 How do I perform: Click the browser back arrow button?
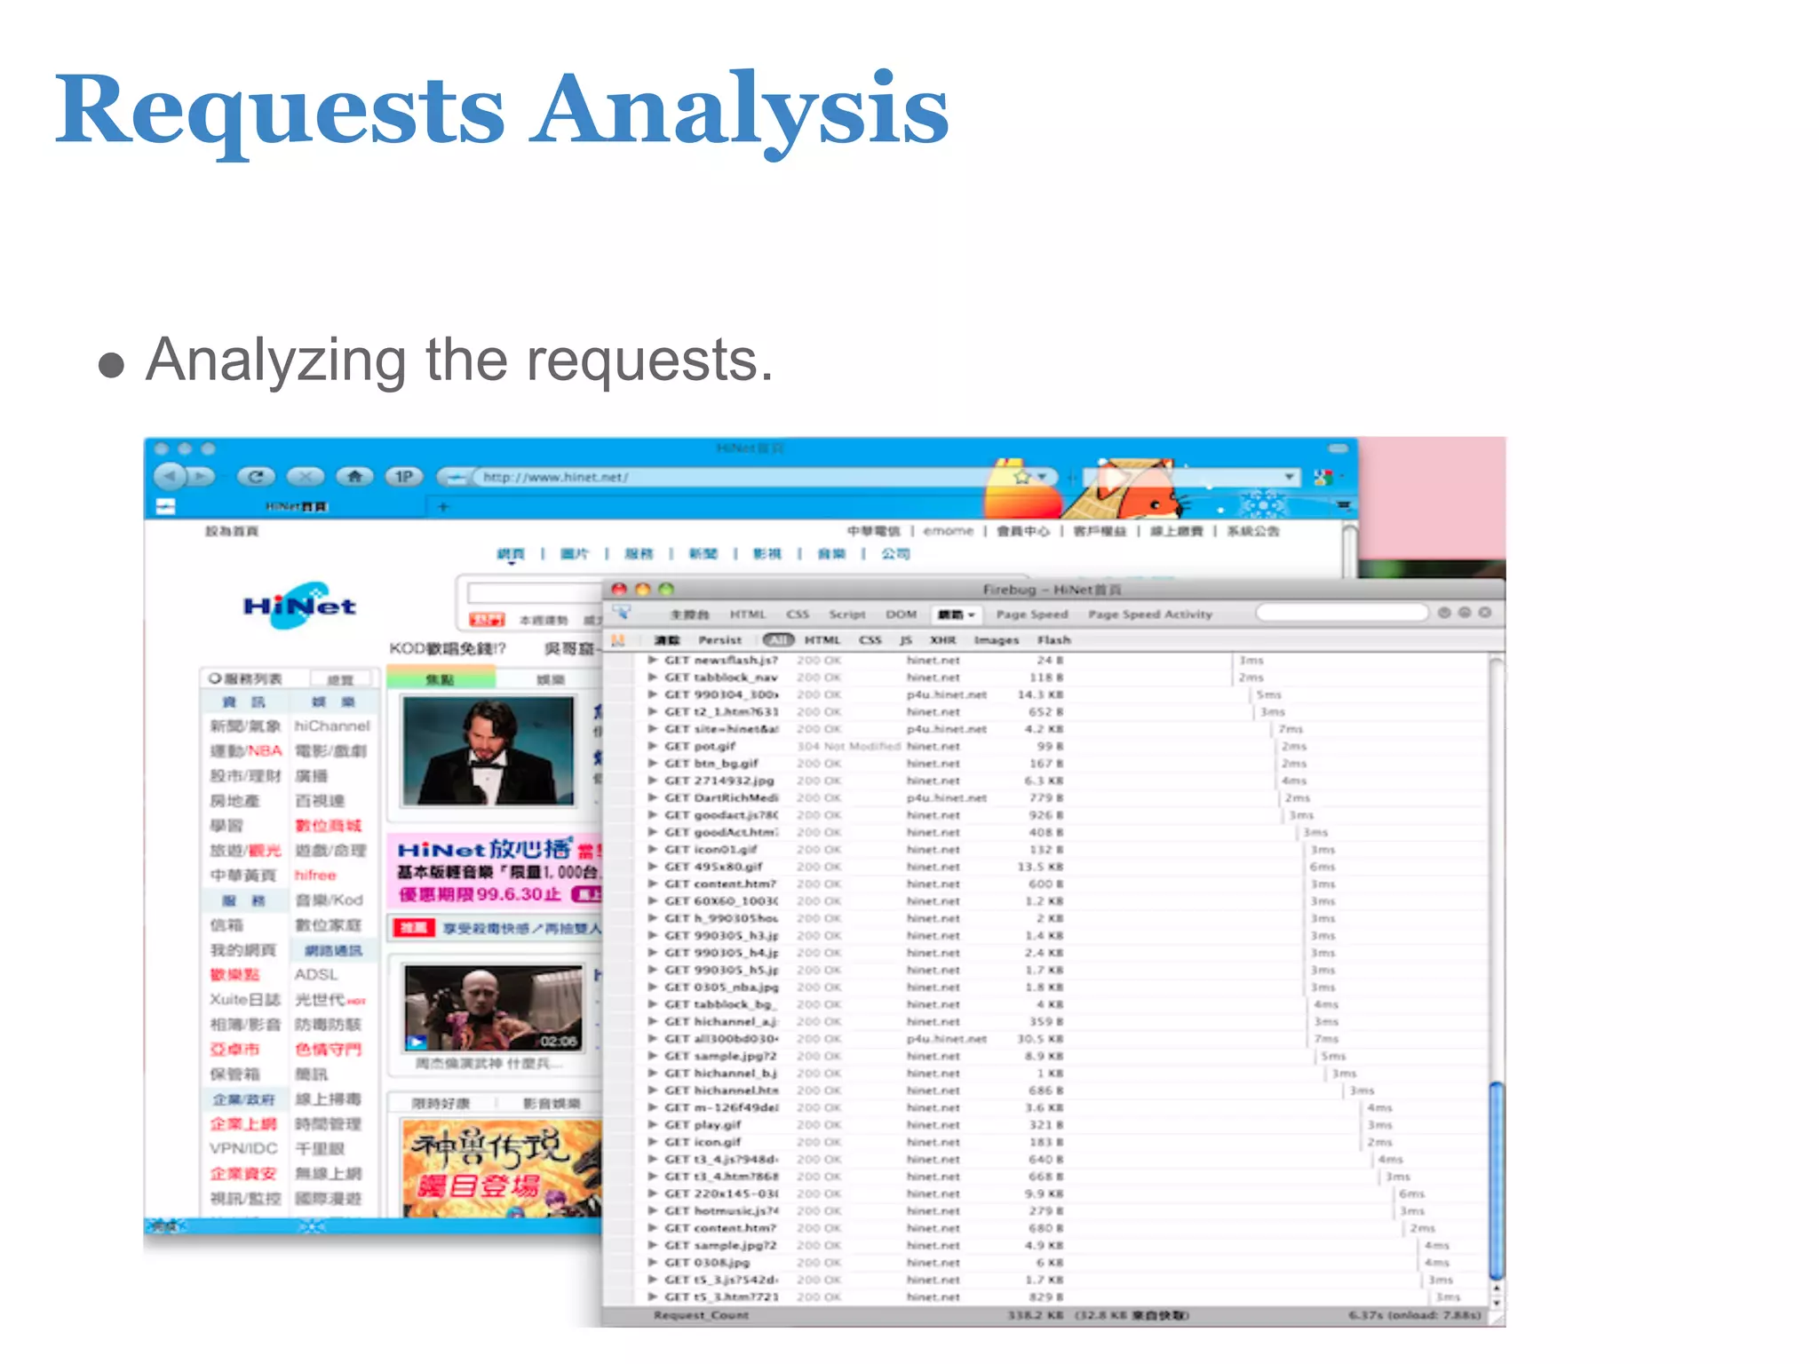point(171,477)
